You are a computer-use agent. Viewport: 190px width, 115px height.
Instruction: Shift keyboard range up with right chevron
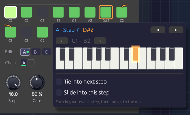pyautogui.click(x=100, y=41)
